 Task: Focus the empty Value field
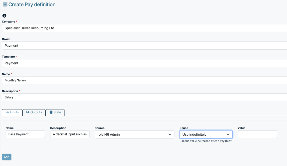[x=257, y=134]
